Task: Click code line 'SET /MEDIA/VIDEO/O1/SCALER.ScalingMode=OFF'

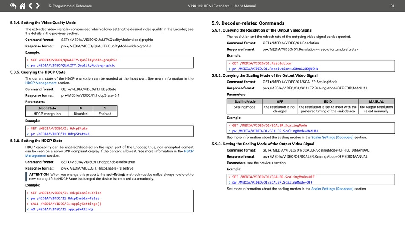Action: pyautogui.click(x=273, y=177)
